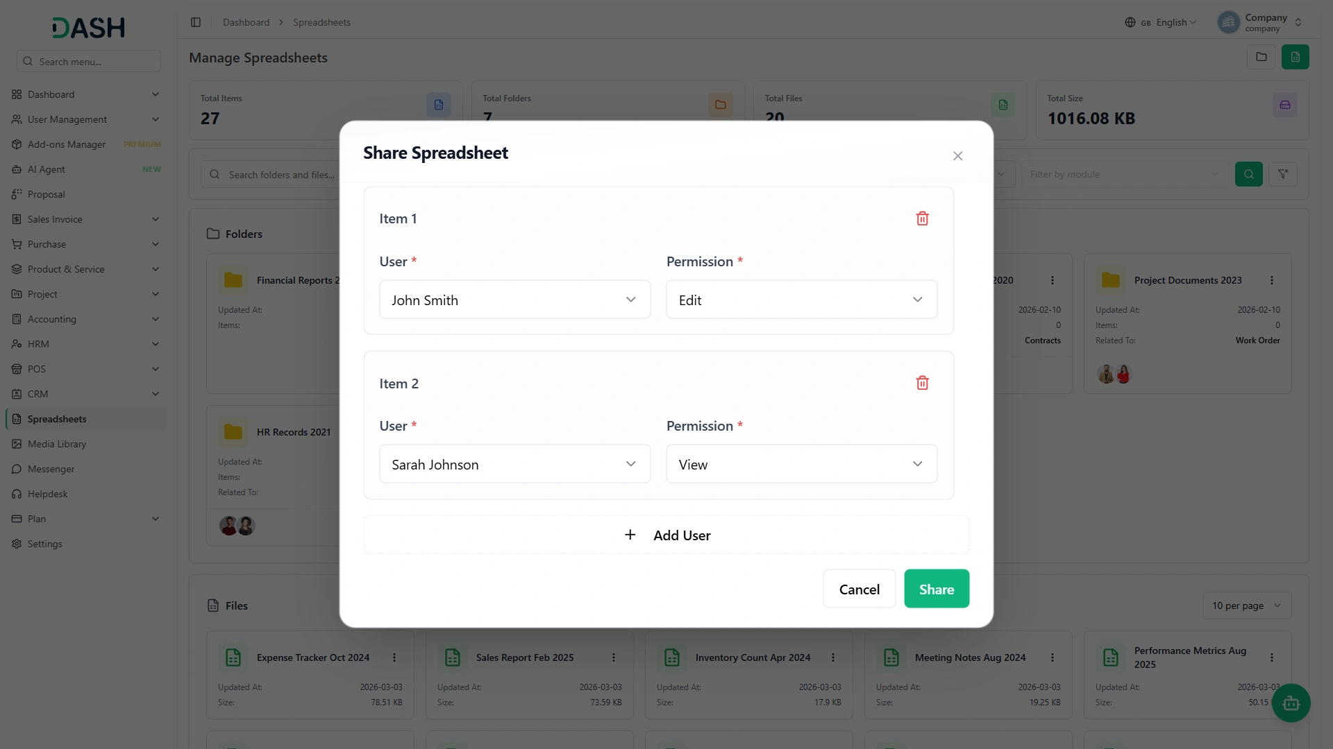Open AI Agent menu item
This screenshot has height=749, width=1333.
coord(85,169)
